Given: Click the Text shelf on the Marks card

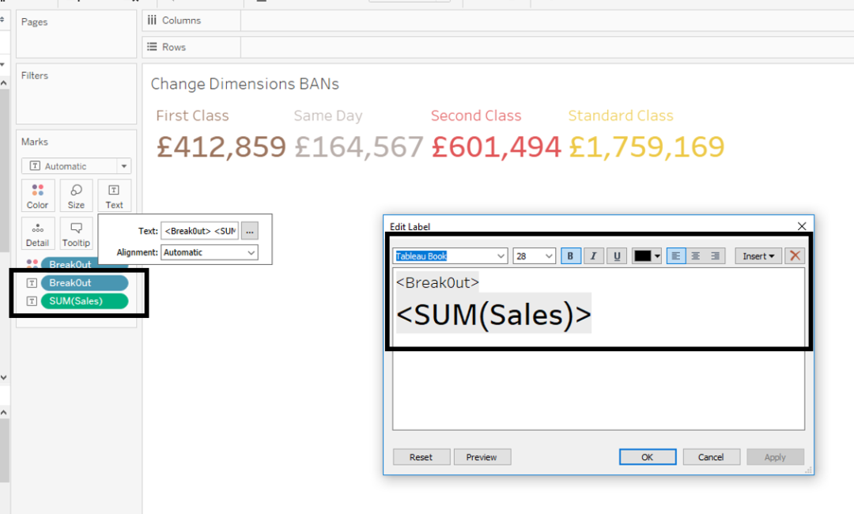Looking at the screenshot, I should click(114, 195).
